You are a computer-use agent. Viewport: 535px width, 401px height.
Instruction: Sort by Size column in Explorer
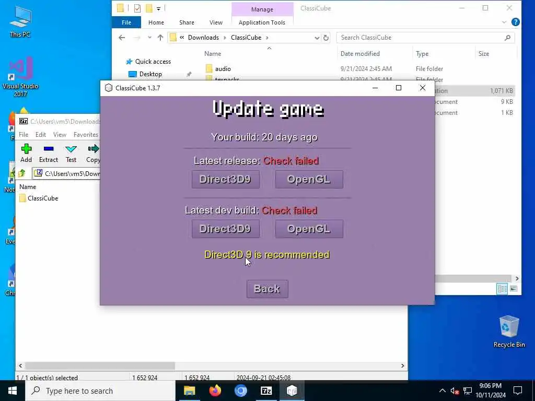coord(483,54)
